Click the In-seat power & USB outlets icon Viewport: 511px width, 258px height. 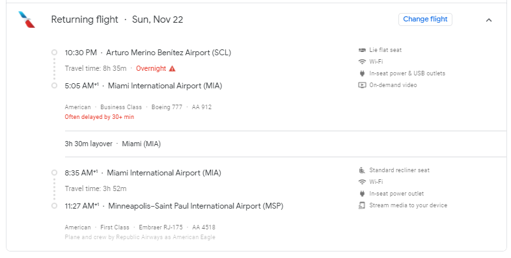tap(362, 73)
